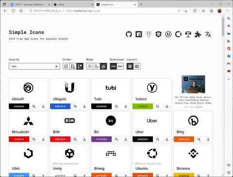Choose compact layout view

click(x=137, y=66)
